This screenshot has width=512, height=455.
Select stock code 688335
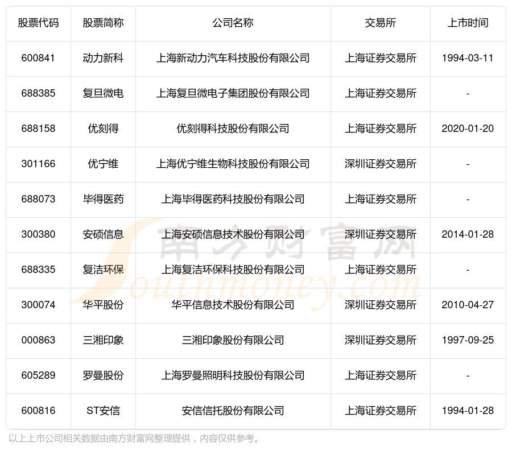(x=38, y=270)
